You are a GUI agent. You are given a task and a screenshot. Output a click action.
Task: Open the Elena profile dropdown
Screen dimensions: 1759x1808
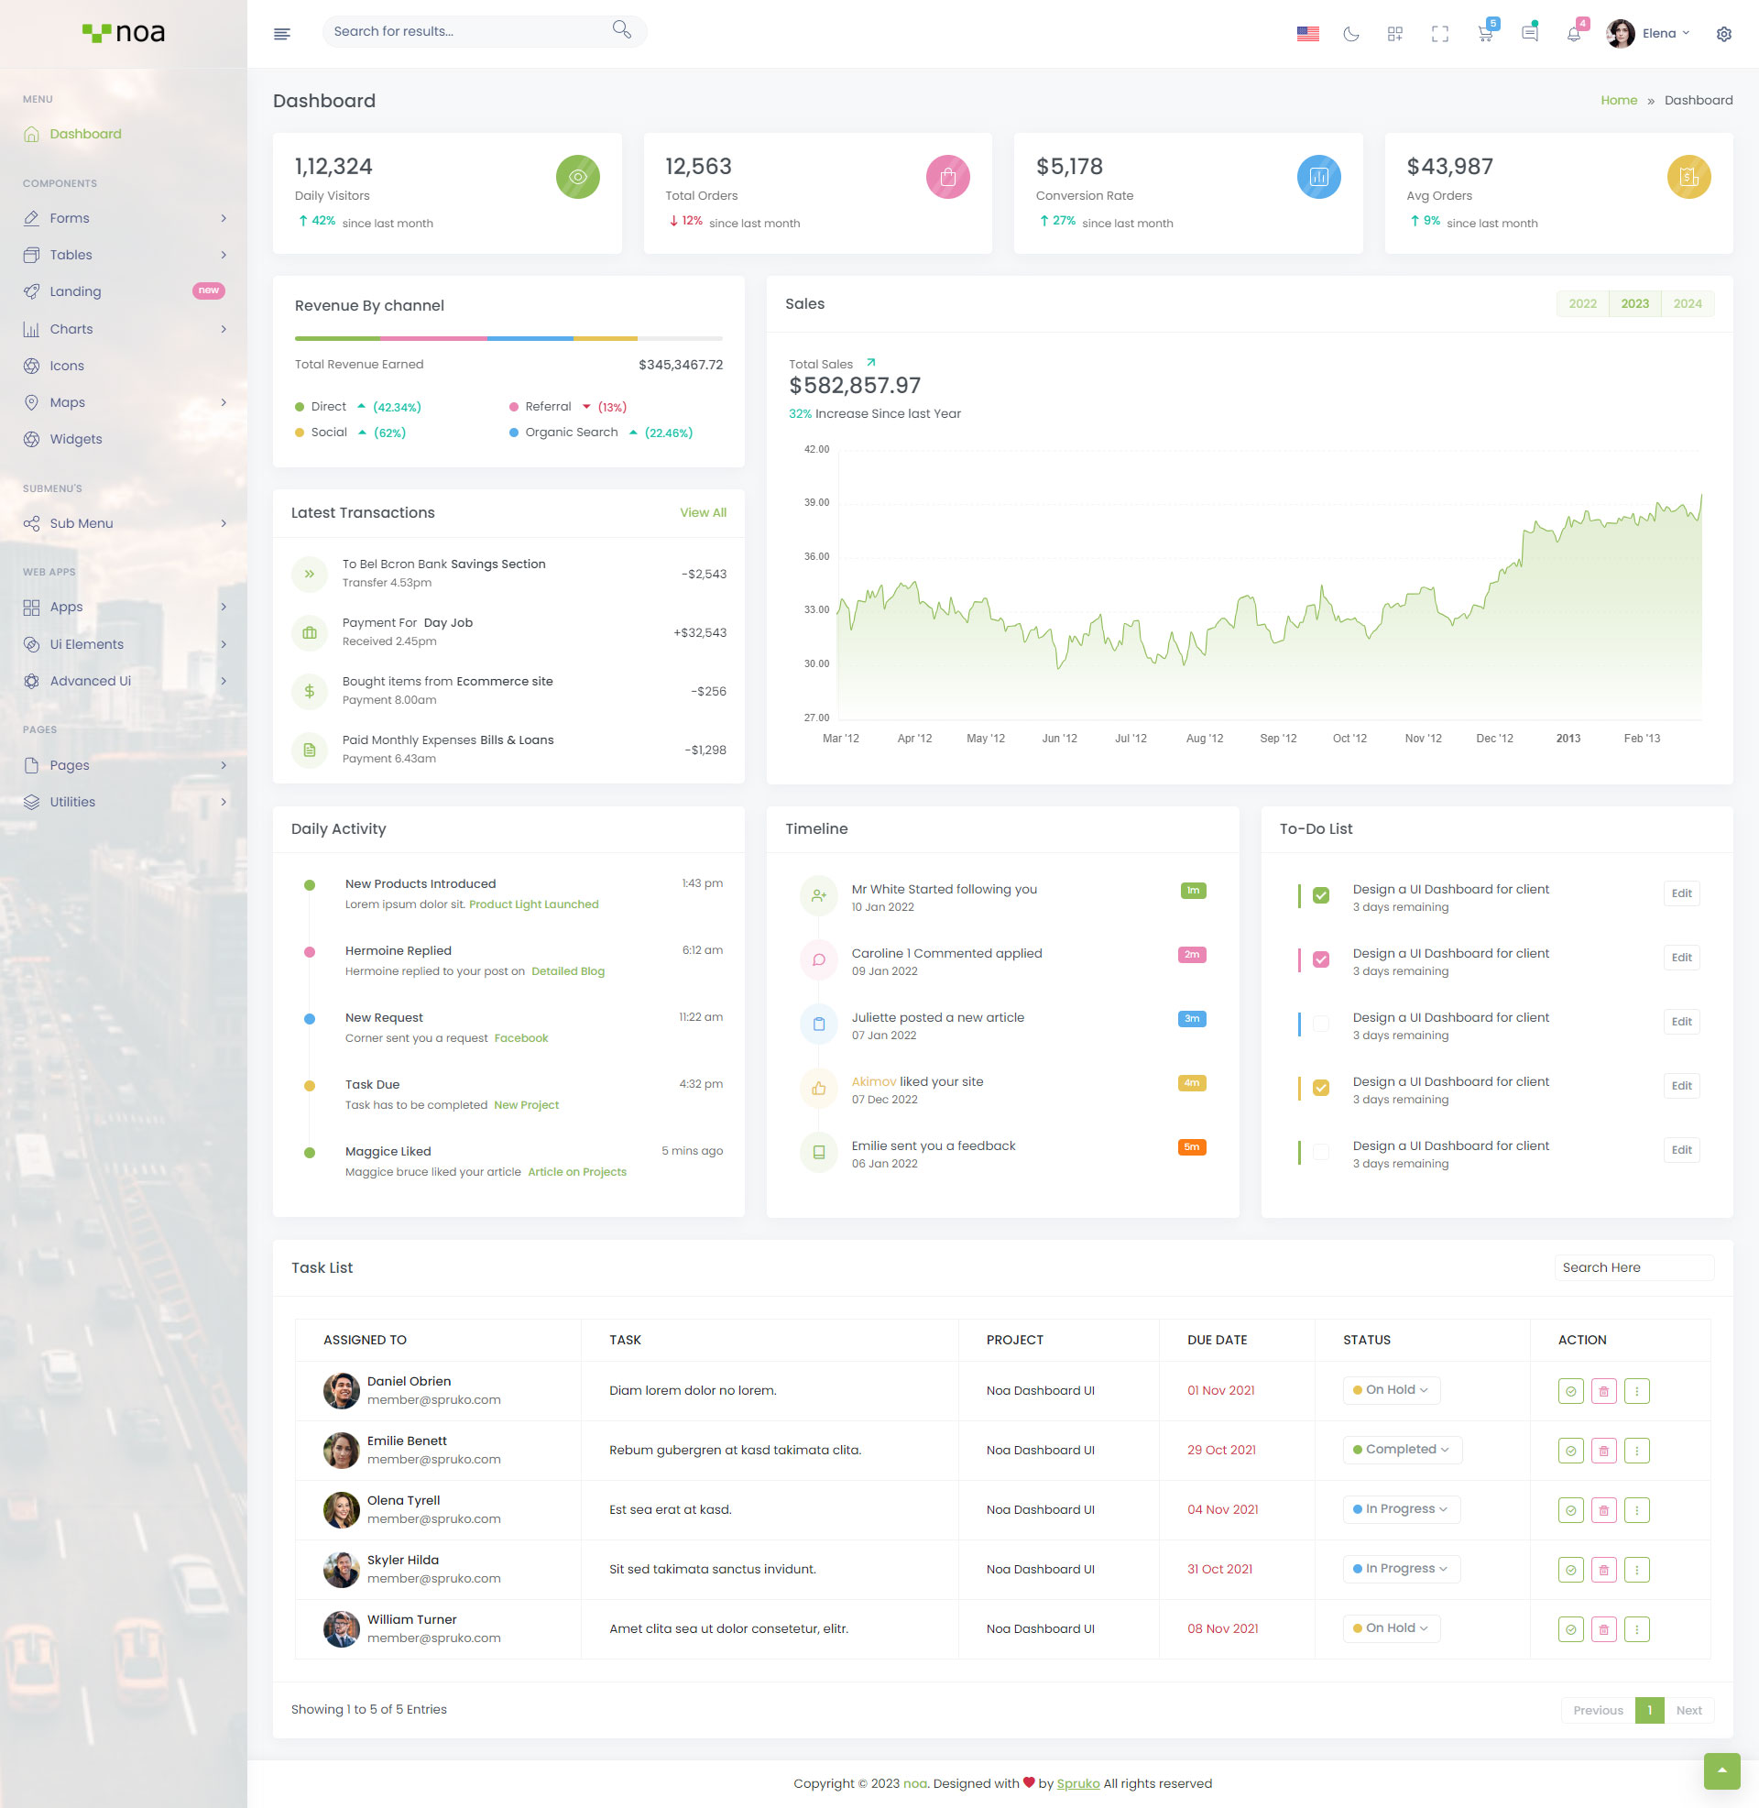1649,34
